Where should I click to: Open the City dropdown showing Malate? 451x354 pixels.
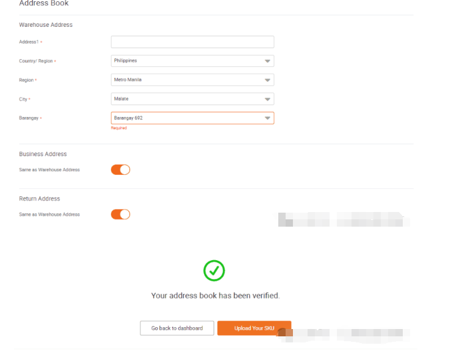tap(192, 99)
